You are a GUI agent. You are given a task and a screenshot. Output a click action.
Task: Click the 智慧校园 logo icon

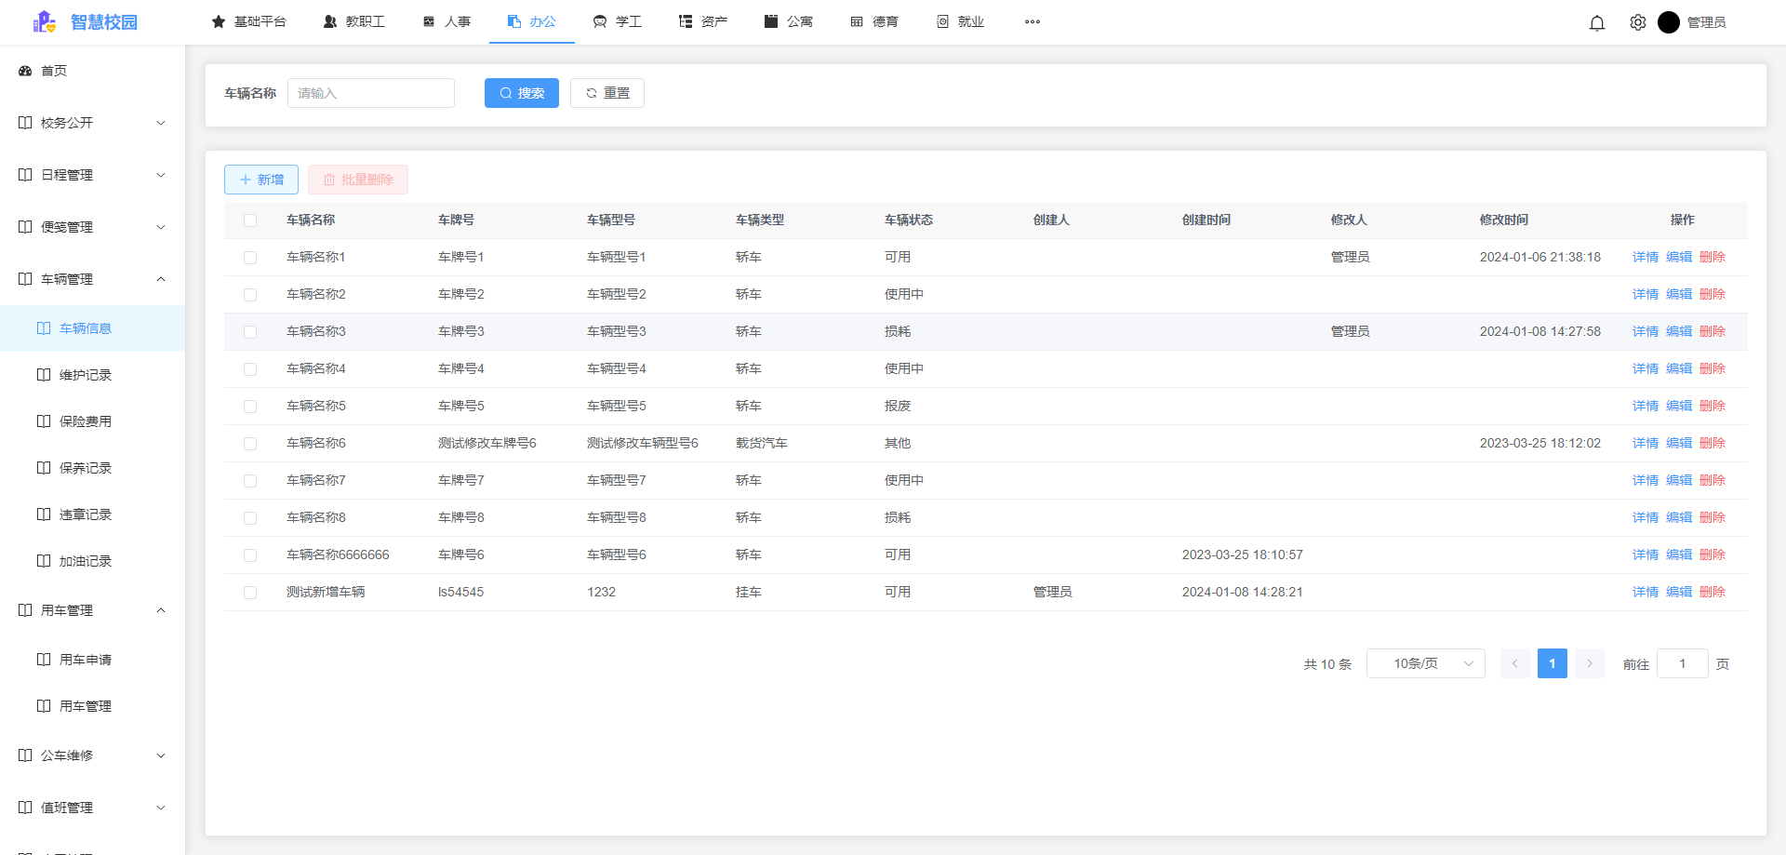pyautogui.click(x=44, y=21)
